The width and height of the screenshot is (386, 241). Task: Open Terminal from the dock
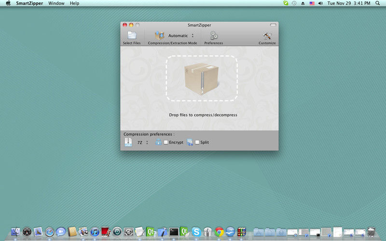tap(174, 232)
